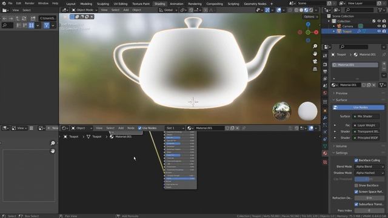388x218 pixels.
Task: Open the Options dropdown in viewport
Action: tap(310, 17)
